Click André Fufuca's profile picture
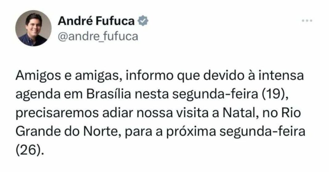329x172 pixels. tap(33, 28)
